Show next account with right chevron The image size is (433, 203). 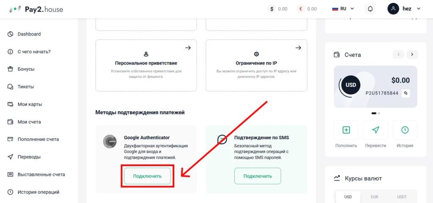point(412,55)
